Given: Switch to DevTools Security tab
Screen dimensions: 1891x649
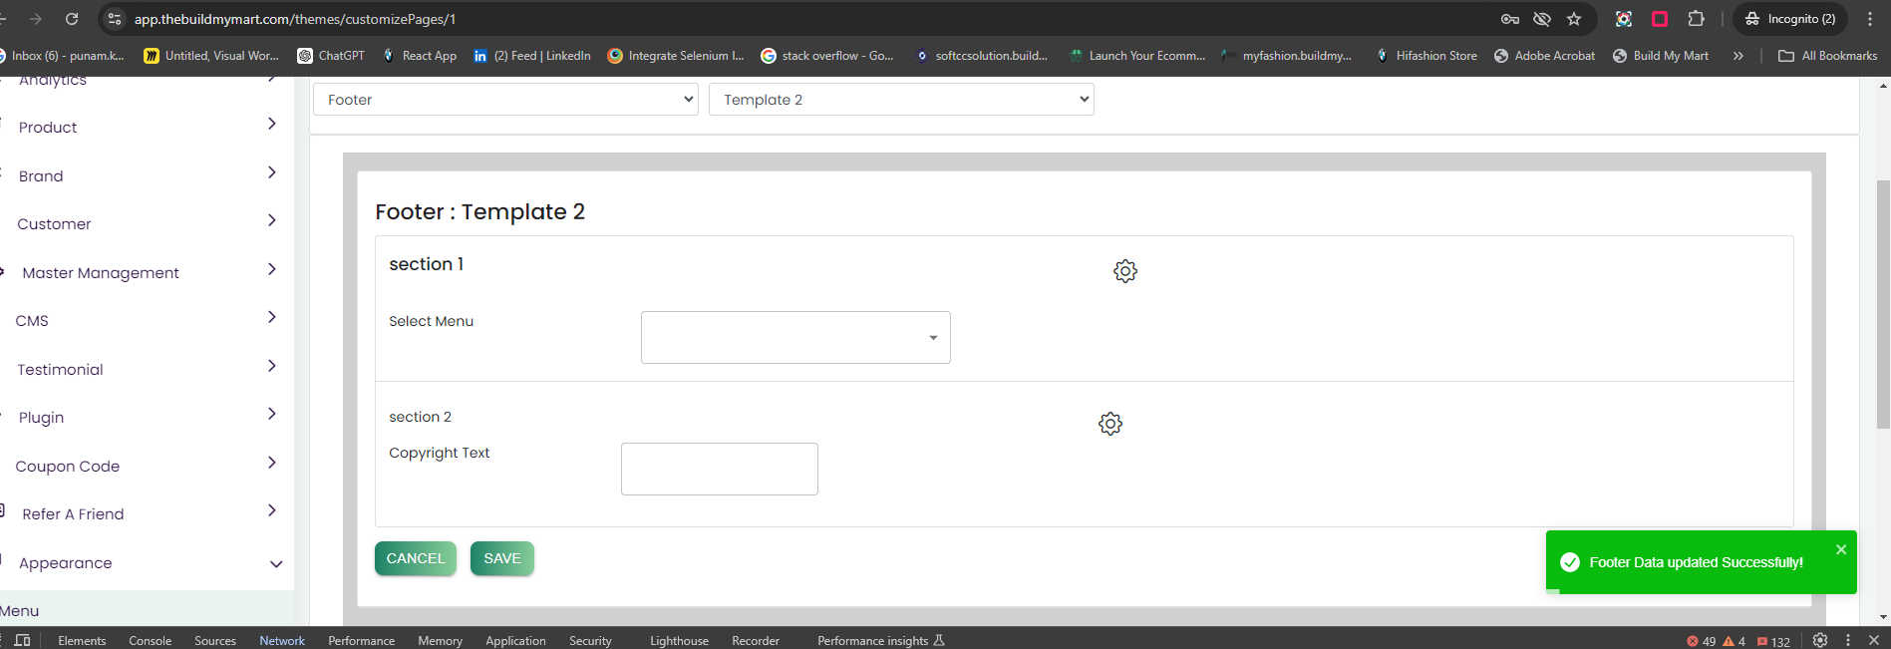Looking at the screenshot, I should (590, 641).
